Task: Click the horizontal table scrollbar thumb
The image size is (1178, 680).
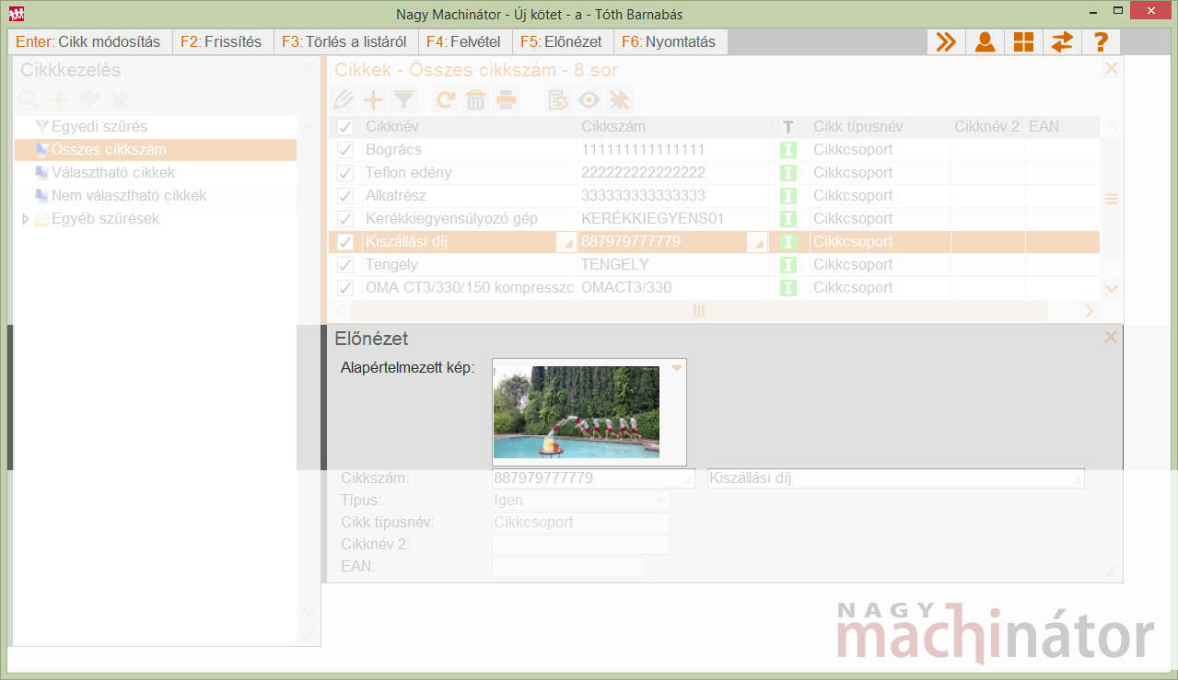Action: tap(699, 311)
